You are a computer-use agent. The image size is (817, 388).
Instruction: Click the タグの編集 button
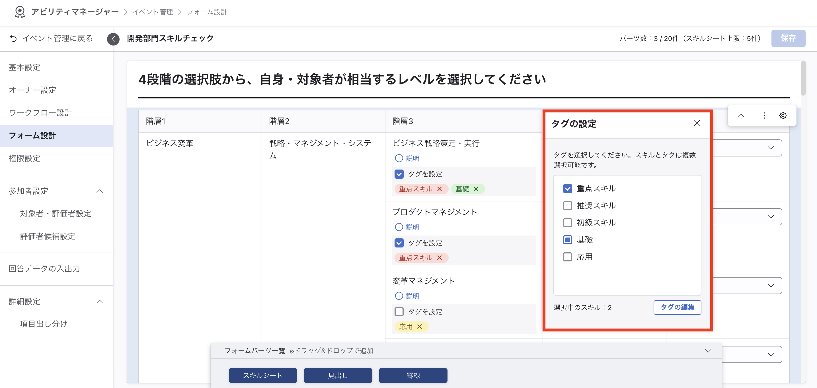(x=677, y=307)
